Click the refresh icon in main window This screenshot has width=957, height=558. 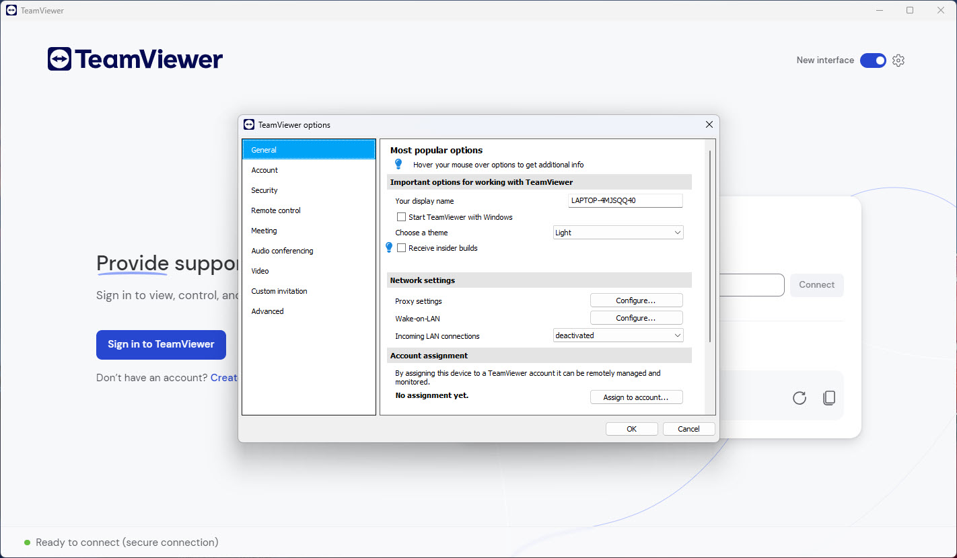800,398
